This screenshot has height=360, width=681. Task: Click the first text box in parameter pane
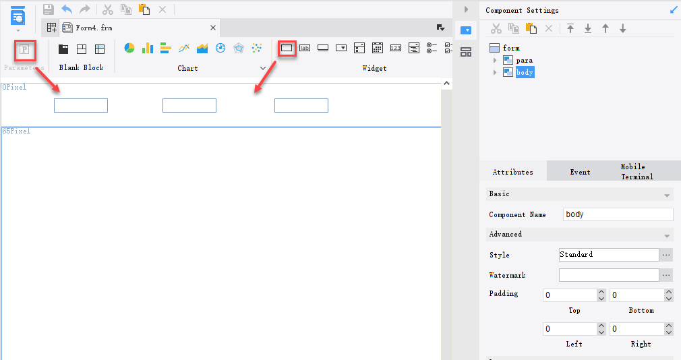click(x=81, y=106)
